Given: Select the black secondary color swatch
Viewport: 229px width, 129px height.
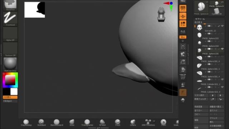Looking at the screenshot, I should [6, 92].
